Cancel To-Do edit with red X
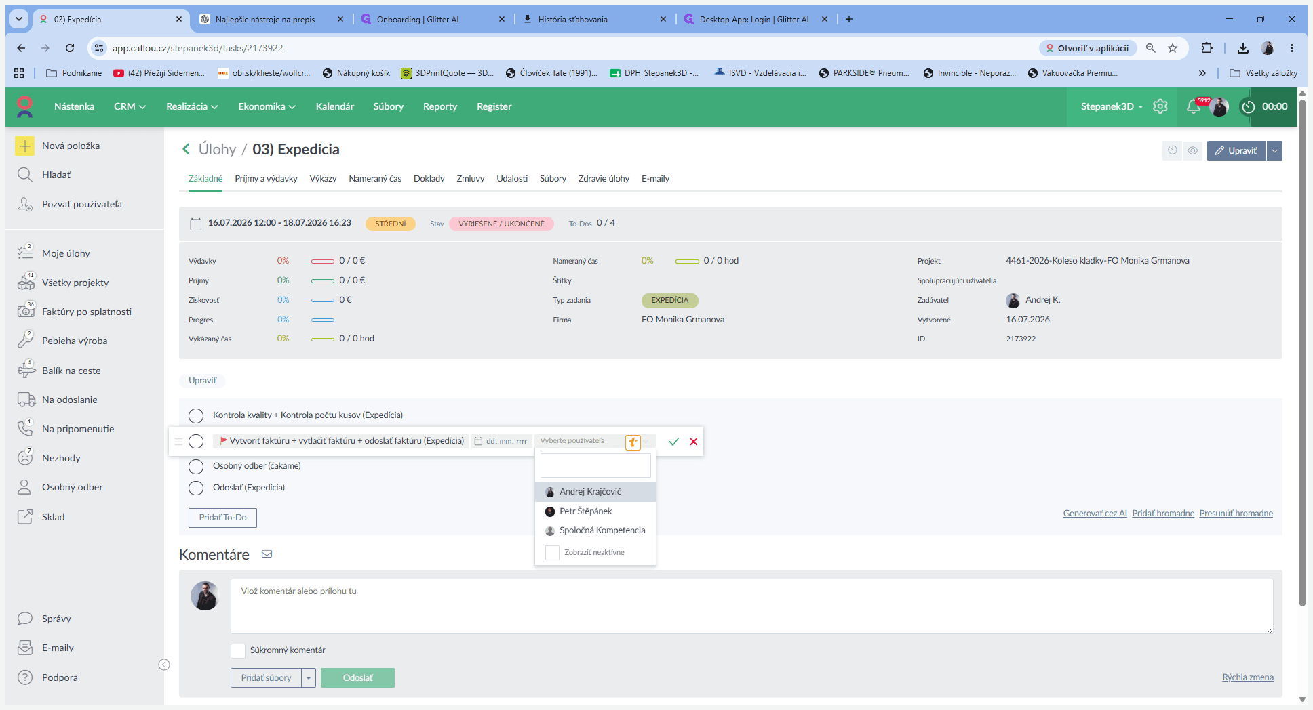 click(694, 442)
